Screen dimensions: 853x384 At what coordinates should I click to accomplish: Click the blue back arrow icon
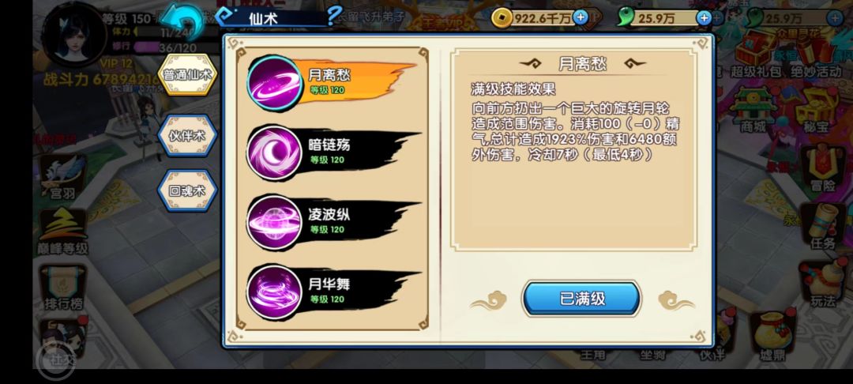pos(182,21)
